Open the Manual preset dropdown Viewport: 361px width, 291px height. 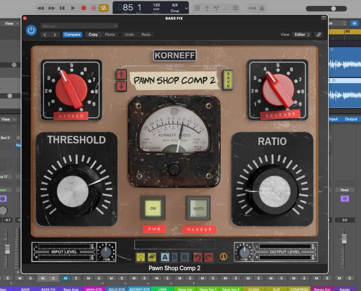[x=79, y=26]
